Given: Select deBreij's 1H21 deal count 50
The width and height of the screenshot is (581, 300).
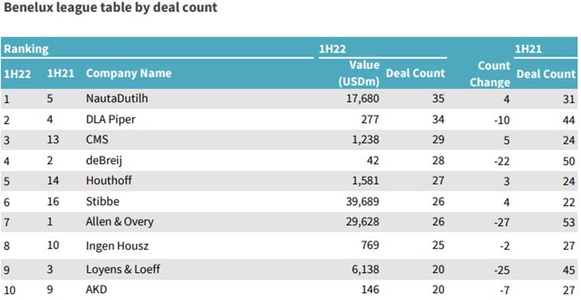Looking at the screenshot, I should [x=569, y=161].
